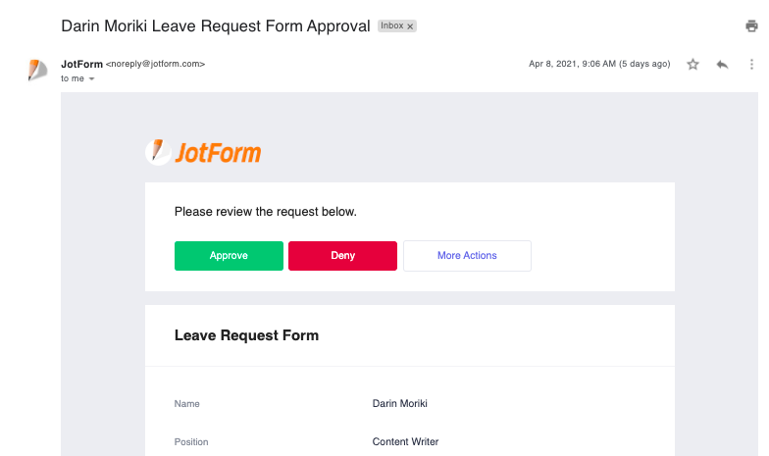Approve the leave request
This screenshot has height=456, width=769.
click(229, 256)
